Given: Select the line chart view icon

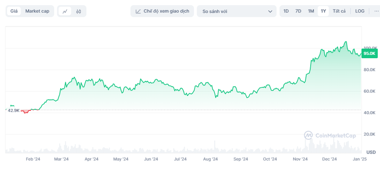Looking at the screenshot, I should coord(65,11).
